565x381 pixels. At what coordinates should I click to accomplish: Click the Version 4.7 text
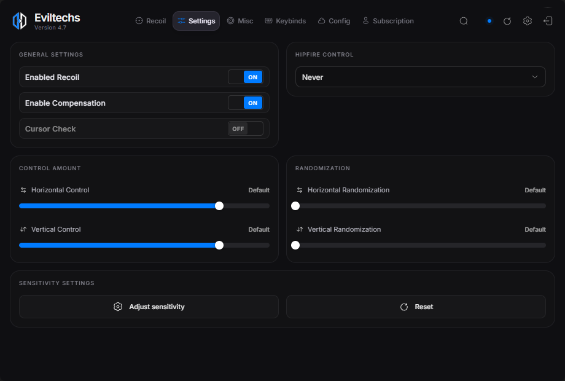coord(50,28)
